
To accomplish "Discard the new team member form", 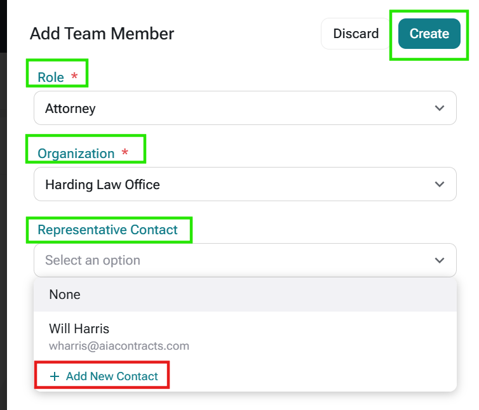I will click(x=356, y=34).
